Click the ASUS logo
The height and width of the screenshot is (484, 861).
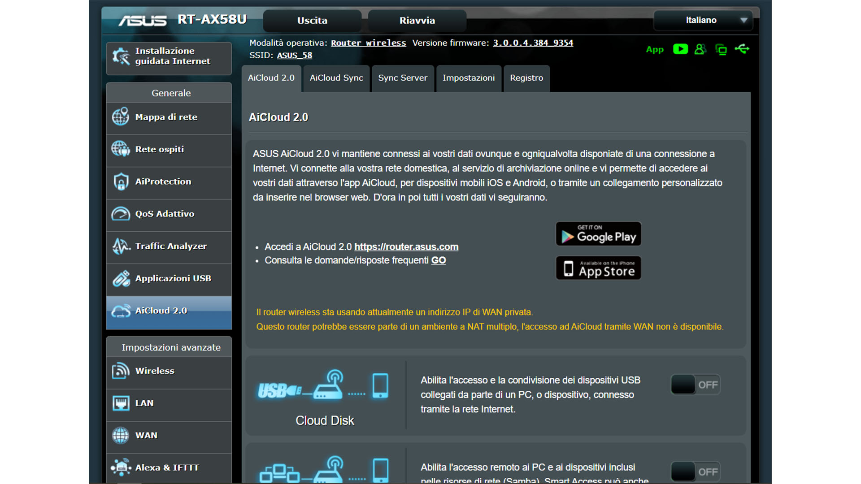click(x=143, y=20)
